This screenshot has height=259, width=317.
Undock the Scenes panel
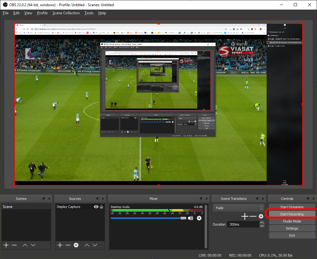(44, 198)
